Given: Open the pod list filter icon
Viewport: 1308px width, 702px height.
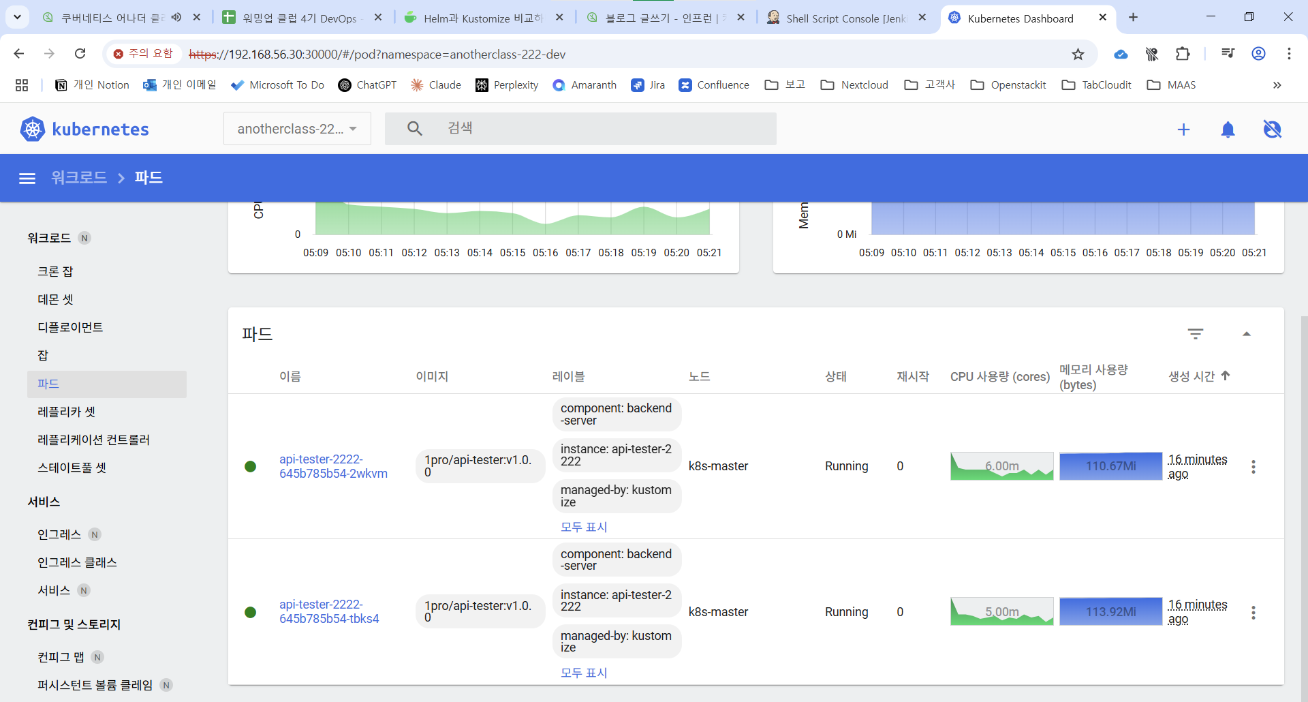Looking at the screenshot, I should pos(1195,334).
